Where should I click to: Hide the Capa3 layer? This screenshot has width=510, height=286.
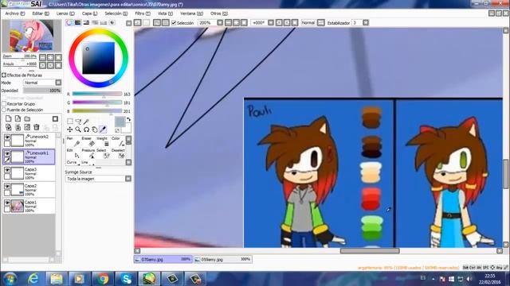point(7,170)
